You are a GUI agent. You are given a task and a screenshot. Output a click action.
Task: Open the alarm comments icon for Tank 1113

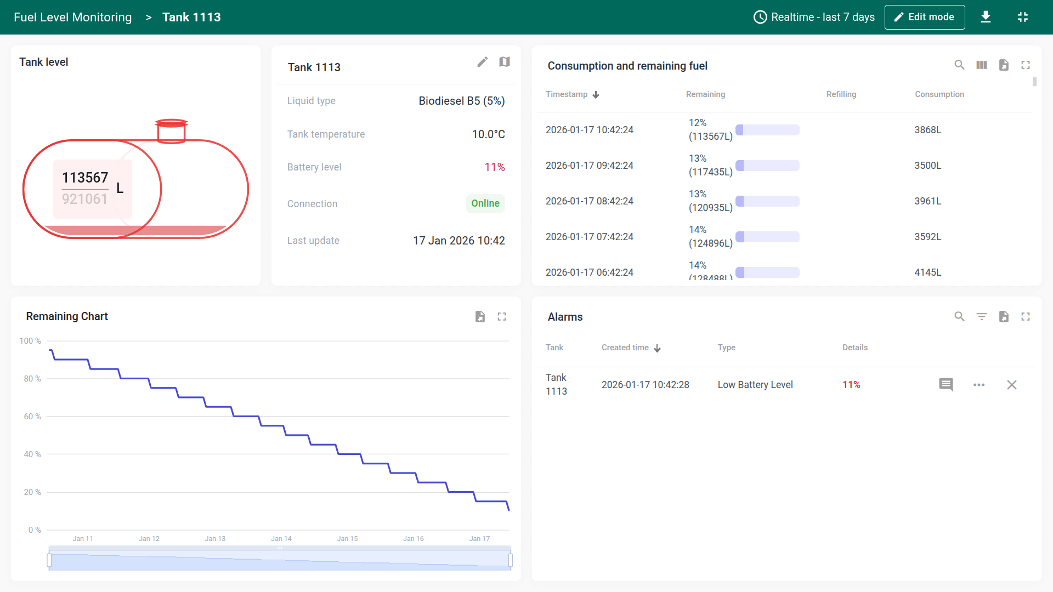[x=946, y=385]
